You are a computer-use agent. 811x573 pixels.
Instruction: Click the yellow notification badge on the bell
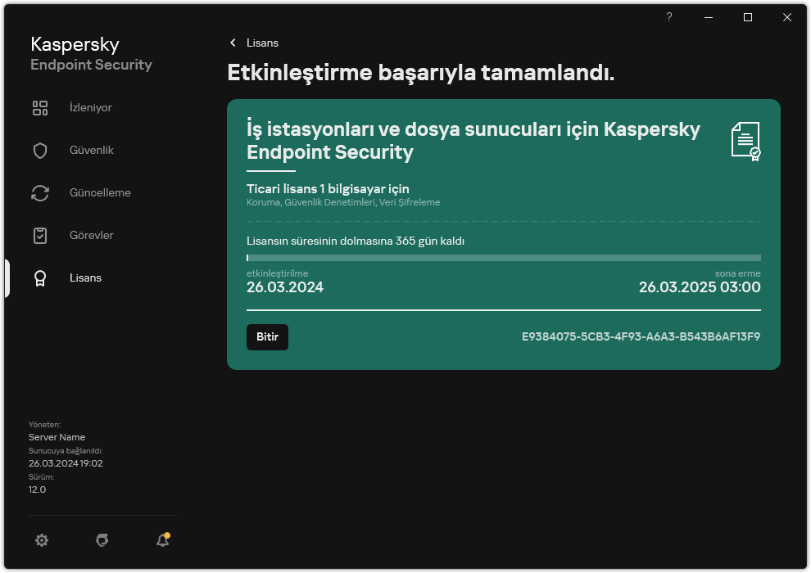pos(168,534)
